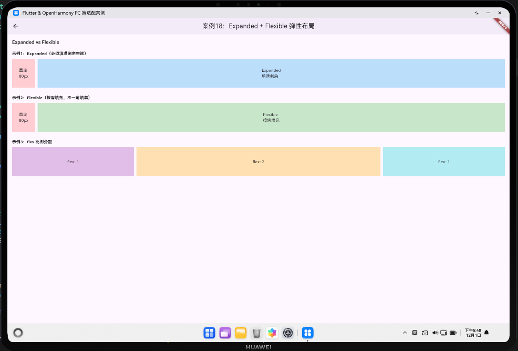Open the Trash bin in the dock
Viewport: 518px width, 351px height.
(x=256, y=333)
